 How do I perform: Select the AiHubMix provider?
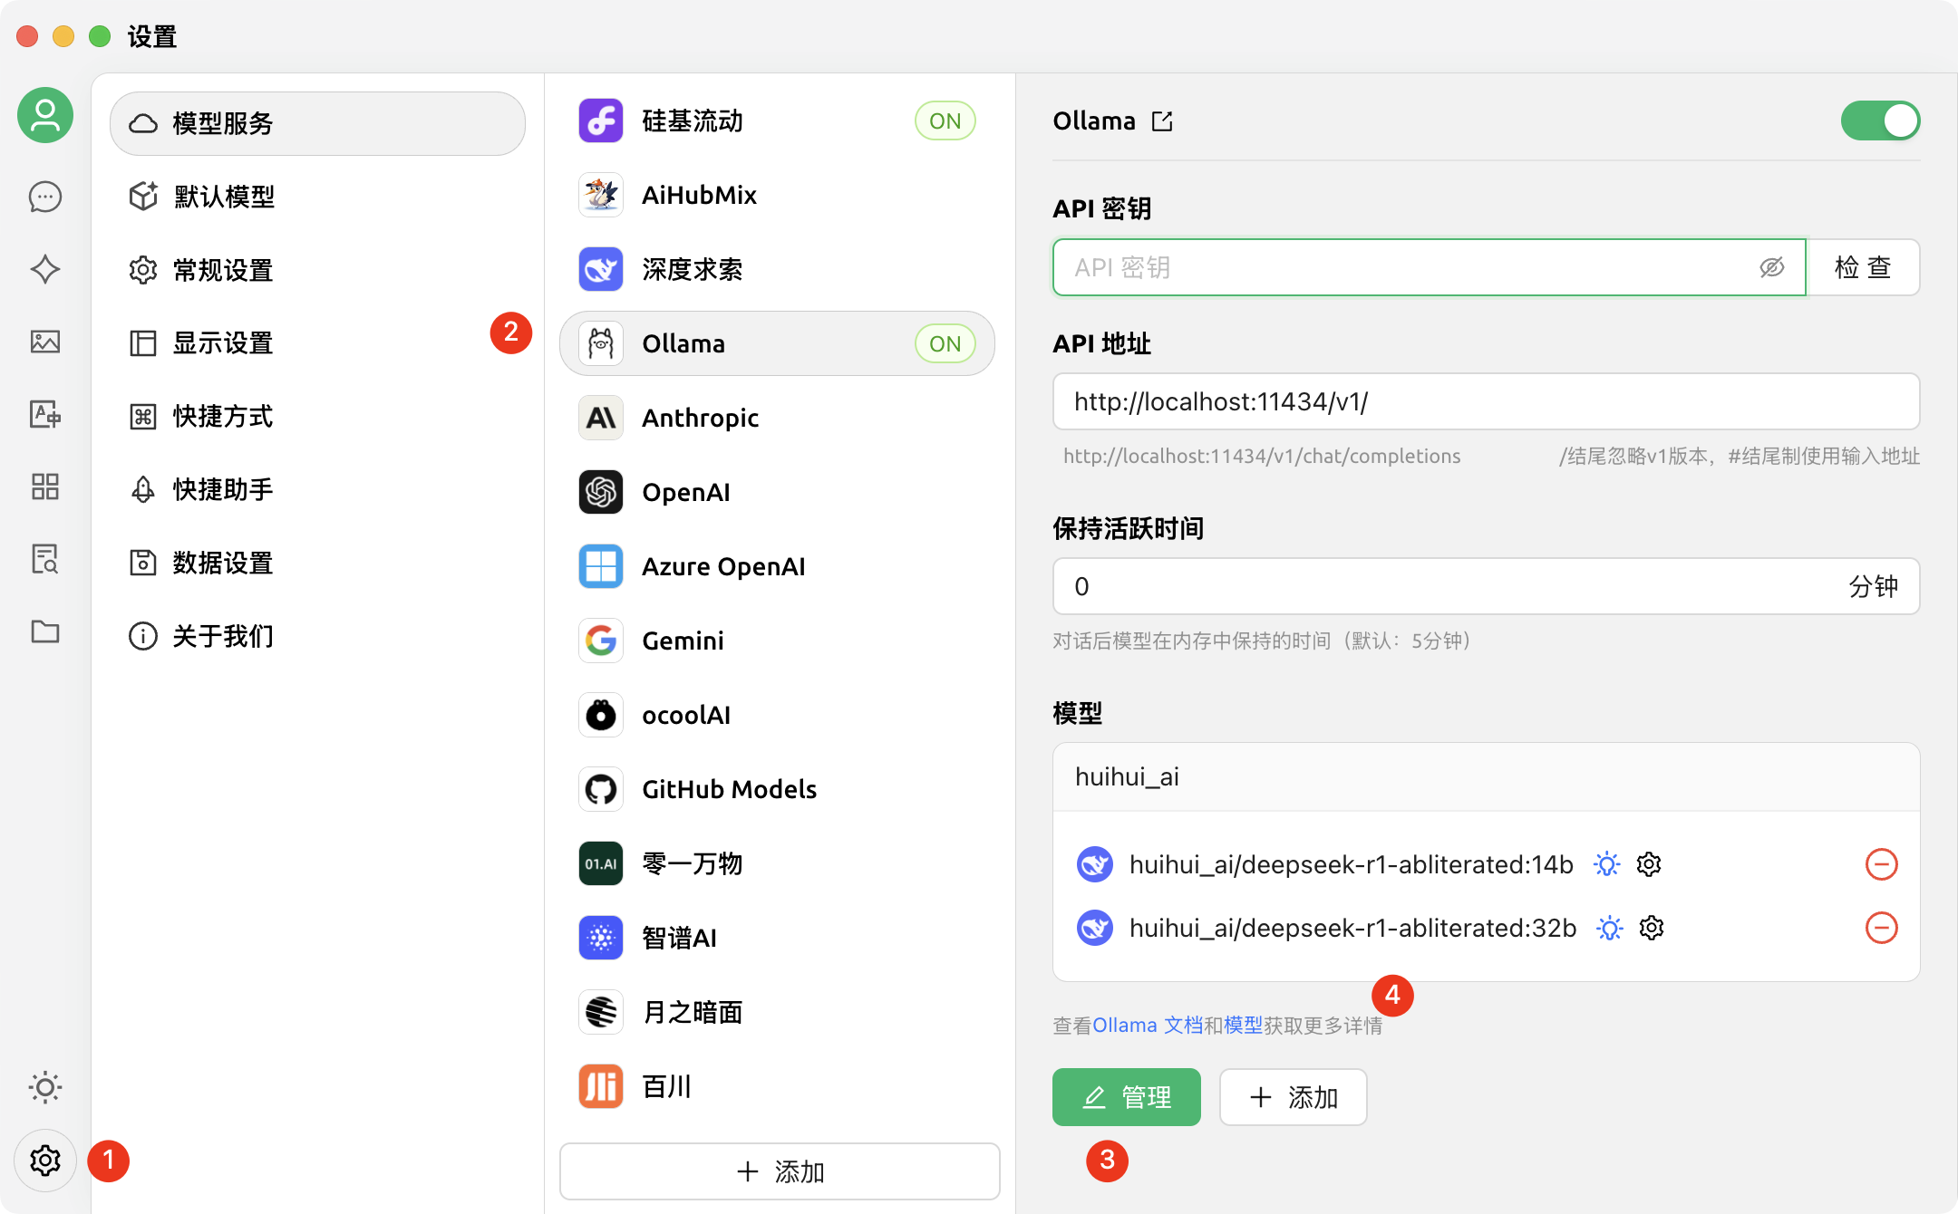tap(777, 195)
